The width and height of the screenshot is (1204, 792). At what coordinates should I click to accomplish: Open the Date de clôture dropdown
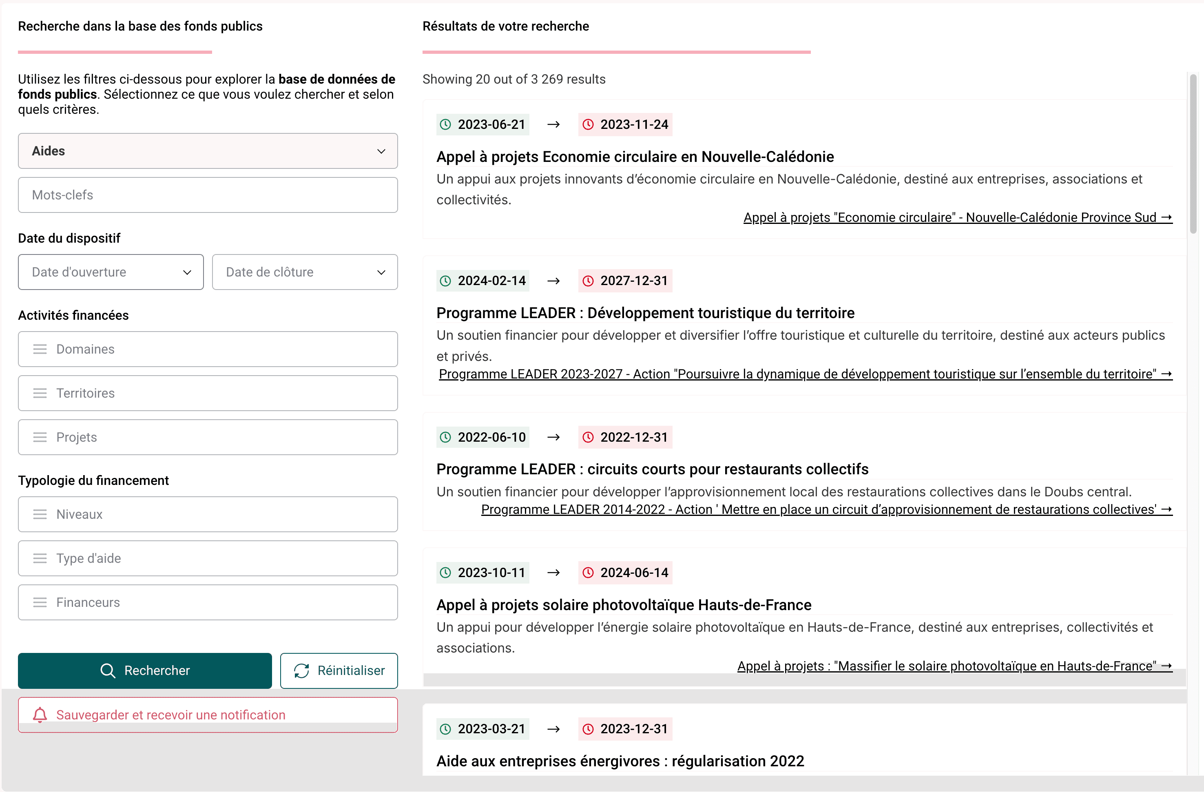pos(305,272)
